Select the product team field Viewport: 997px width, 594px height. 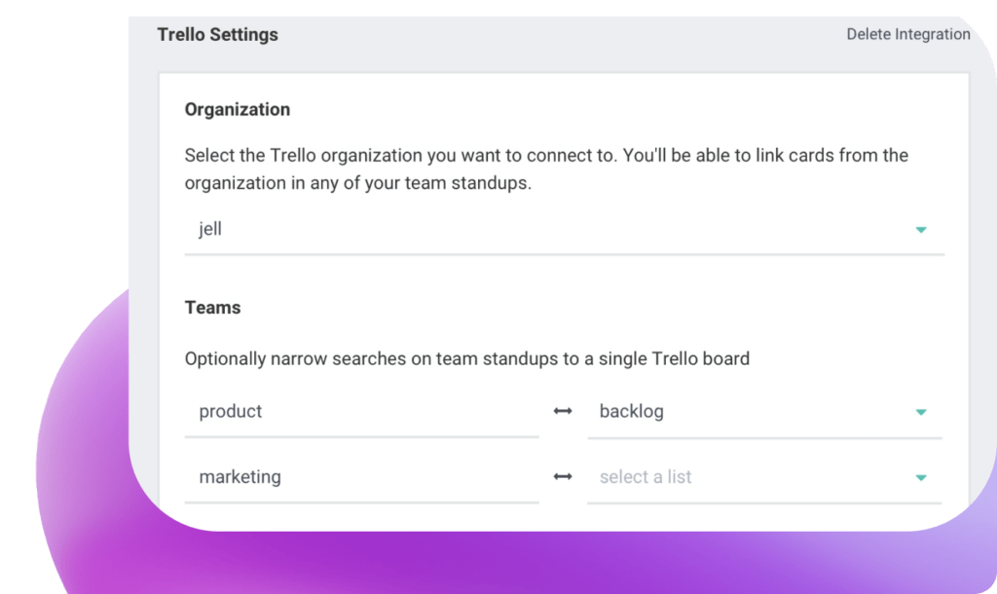(x=360, y=412)
